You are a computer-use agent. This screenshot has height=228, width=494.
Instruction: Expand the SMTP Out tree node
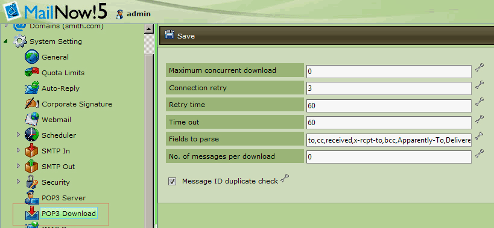[x=18, y=166]
